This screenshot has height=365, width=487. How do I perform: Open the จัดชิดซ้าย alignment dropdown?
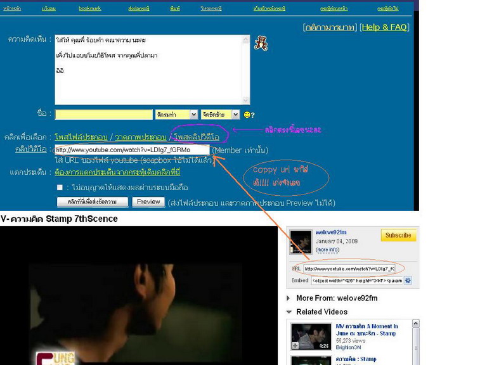pyautogui.click(x=220, y=115)
